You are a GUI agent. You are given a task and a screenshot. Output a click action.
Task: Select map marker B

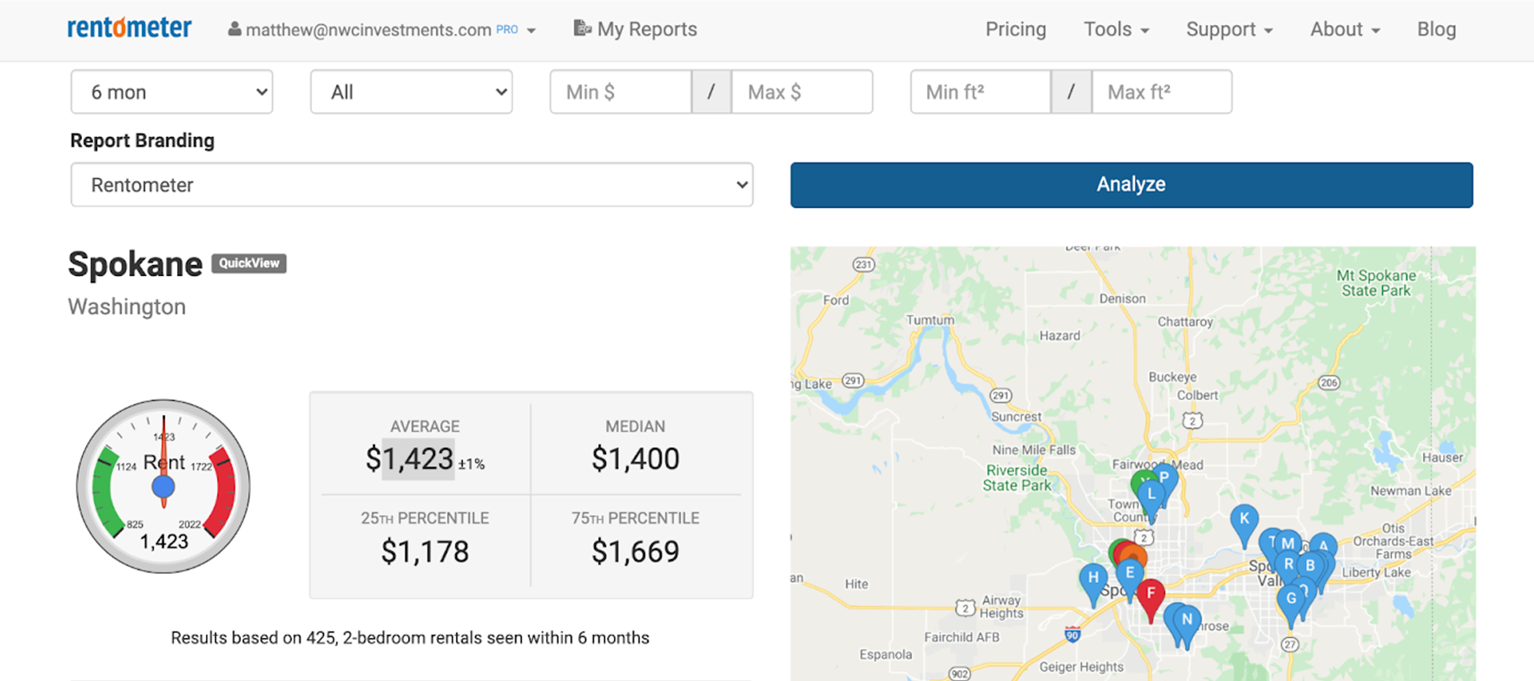click(1309, 566)
